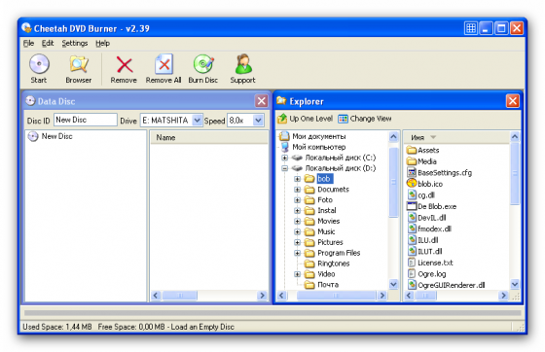545x352 pixels.
Task: Open the Browser toolbar icon
Action: coord(79,64)
